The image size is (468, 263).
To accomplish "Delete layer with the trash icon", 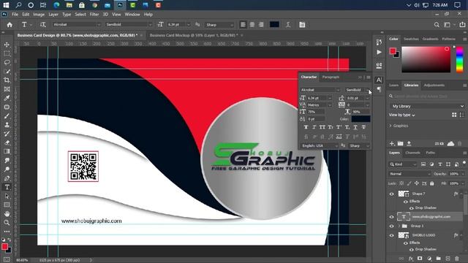I will pos(457,259).
